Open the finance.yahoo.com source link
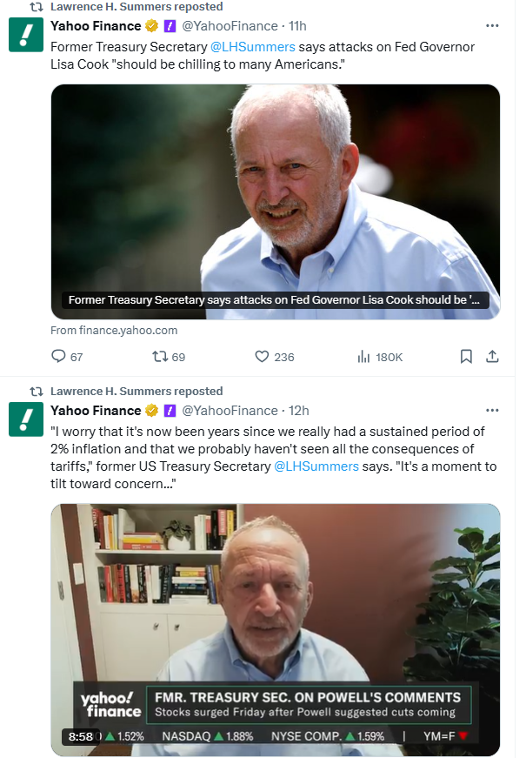Screen dimensions: 526x758 point(114,331)
